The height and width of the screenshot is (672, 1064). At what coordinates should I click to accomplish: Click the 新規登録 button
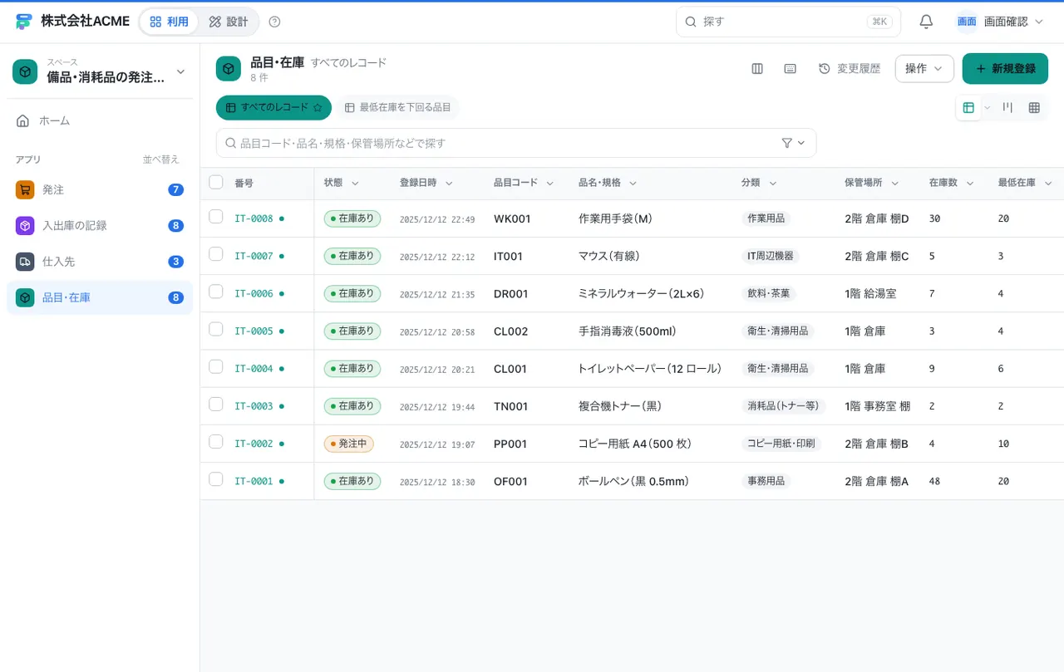click(x=1005, y=69)
